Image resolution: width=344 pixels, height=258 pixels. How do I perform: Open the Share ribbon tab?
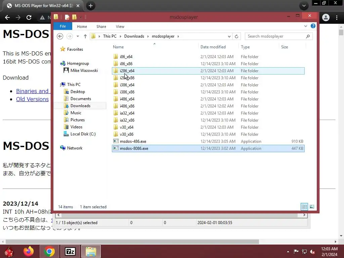(x=101, y=27)
